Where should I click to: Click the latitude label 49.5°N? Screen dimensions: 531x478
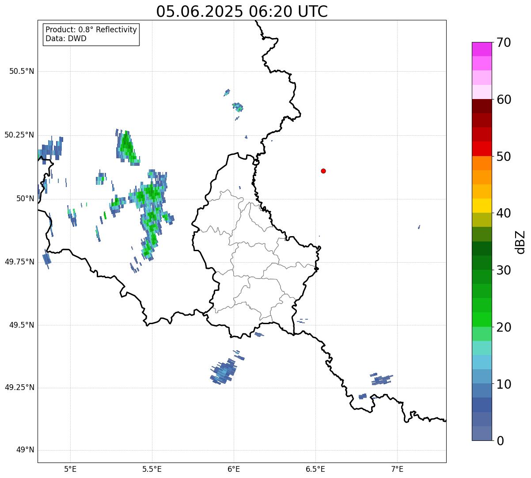[x=22, y=325]
